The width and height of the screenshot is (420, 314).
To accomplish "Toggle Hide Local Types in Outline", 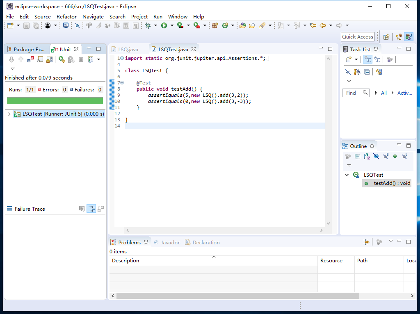I will click(x=404, y=156).
